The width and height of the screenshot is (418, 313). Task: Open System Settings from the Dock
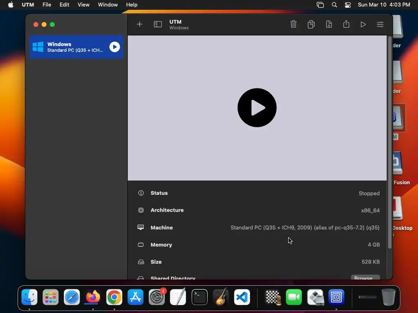click(157, 297)
